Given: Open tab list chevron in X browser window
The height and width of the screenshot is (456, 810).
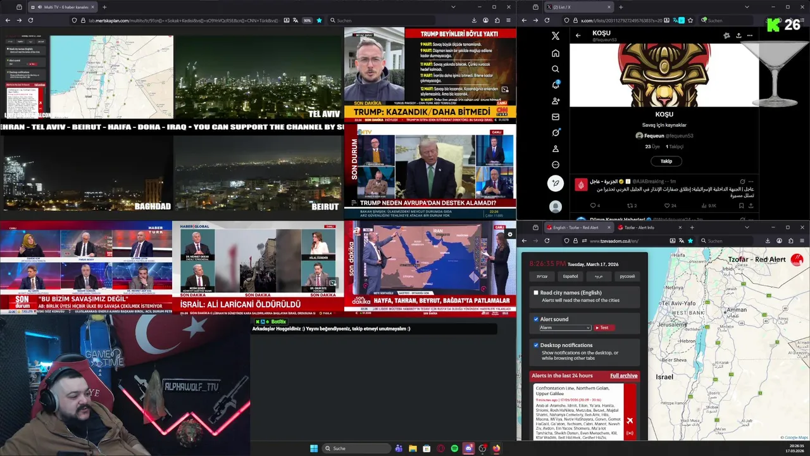Looking at the screenshot, I should click(747, 7).
